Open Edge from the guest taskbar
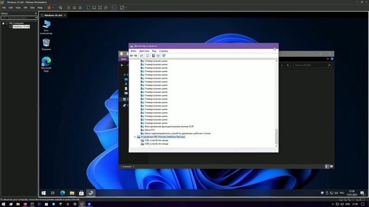This screenshot has height=207, width=369. 63,193
